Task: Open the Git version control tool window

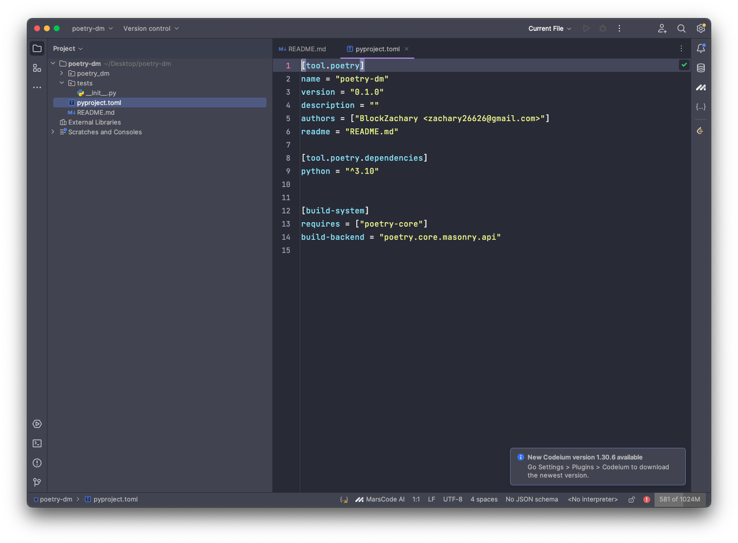Action: [37, 482]
